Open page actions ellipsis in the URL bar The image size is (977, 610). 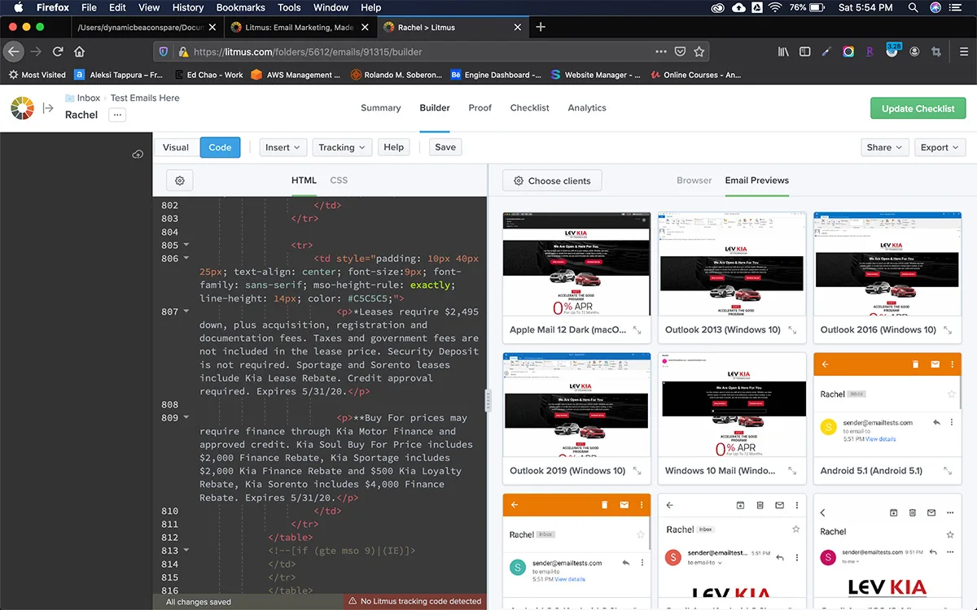coord(661,51)
